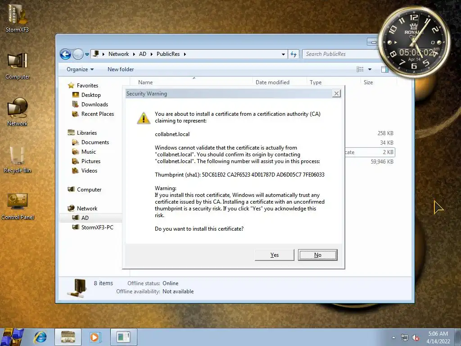This screenshot has height=346, width=461.
Task: Click the Favorites star icon
Action: pos(71,85)
